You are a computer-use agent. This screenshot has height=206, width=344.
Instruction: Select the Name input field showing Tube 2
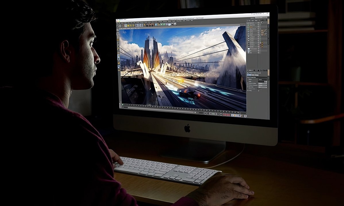pyautogui.click(x=262, y=79)
